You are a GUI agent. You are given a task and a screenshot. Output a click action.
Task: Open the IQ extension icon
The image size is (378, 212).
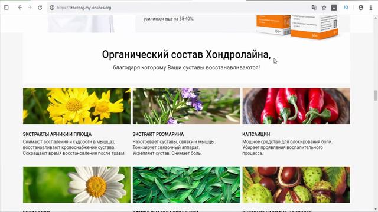click(x=346, y=8)
